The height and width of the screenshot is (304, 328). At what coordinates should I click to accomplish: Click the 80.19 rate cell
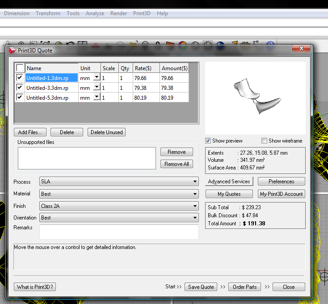(146, 98)
